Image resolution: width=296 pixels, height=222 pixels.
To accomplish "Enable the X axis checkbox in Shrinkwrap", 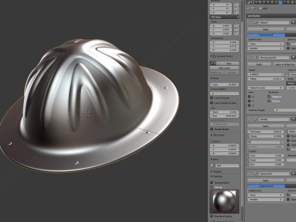I will point(249,96).
